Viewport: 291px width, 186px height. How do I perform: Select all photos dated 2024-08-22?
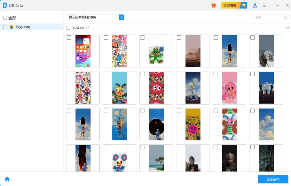click(68, 28)
